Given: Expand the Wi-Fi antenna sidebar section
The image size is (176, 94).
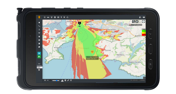Looking at the screenshot, I should click(x=39, y=33).
